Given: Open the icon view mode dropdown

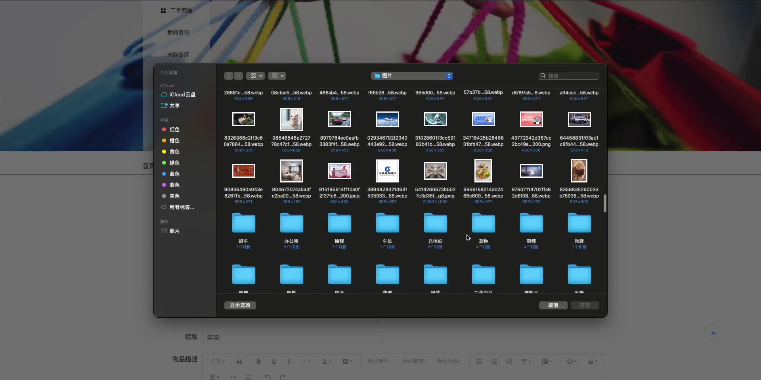Looking at the screenshot, I should click(256, 76).
